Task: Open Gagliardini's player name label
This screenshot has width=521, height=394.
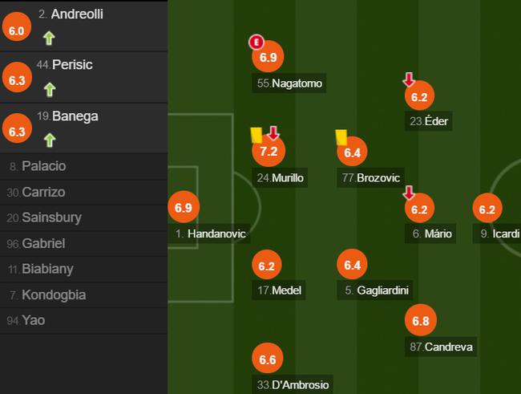Action: tap(375, 290)
